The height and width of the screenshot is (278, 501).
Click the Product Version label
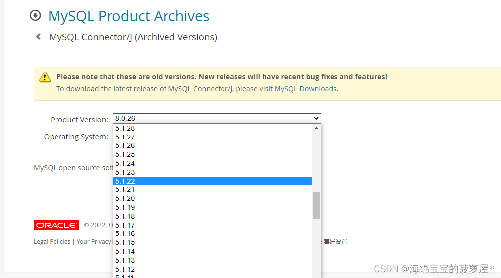tap(79, 120)
